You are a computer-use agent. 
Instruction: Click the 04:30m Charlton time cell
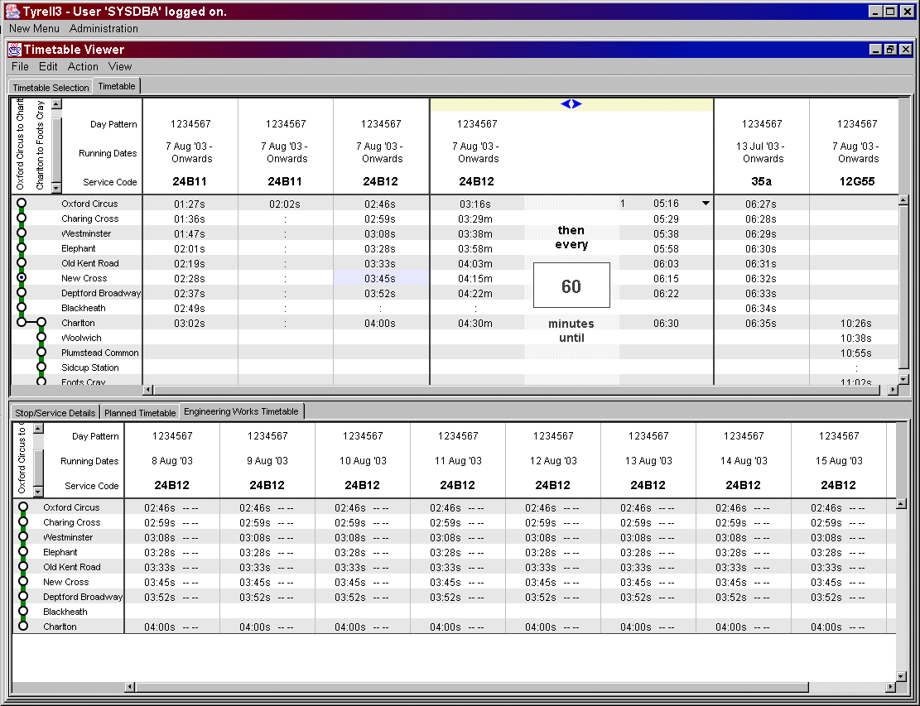point(475,323)
